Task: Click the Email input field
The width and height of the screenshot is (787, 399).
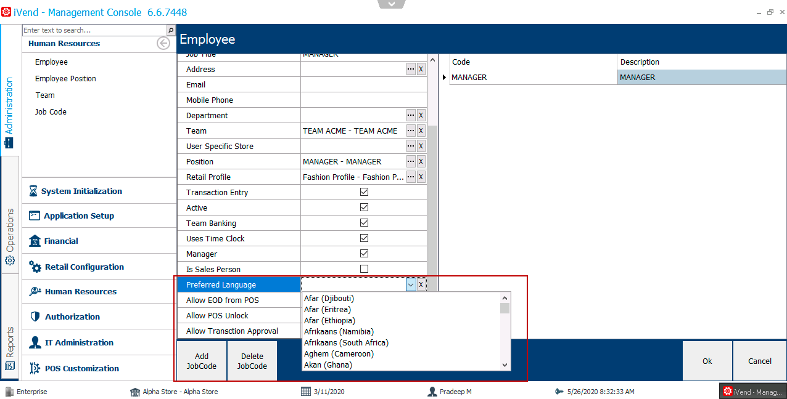Action: [x=364, y=85]
